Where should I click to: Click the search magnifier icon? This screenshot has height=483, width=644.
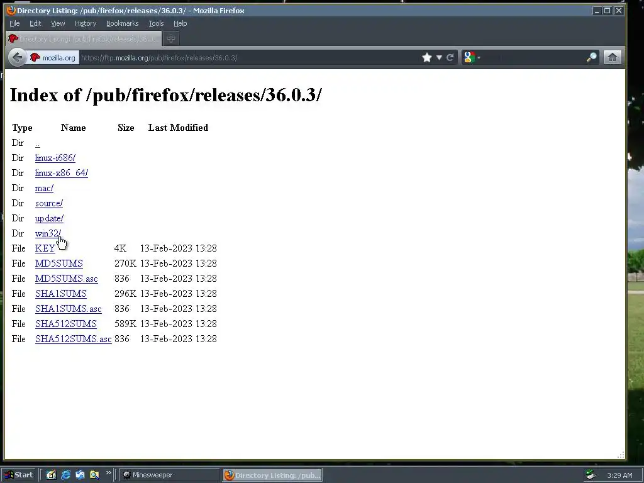tap(591, 57)
